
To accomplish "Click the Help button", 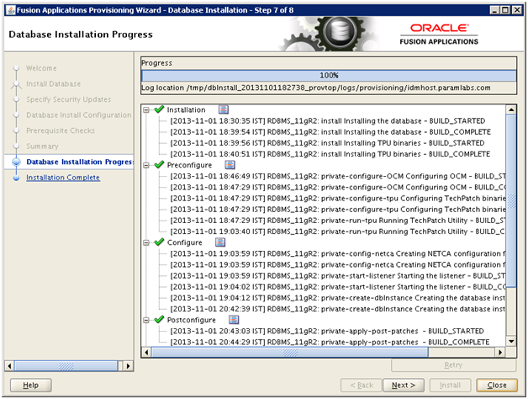I will click(x=30, y=386).
